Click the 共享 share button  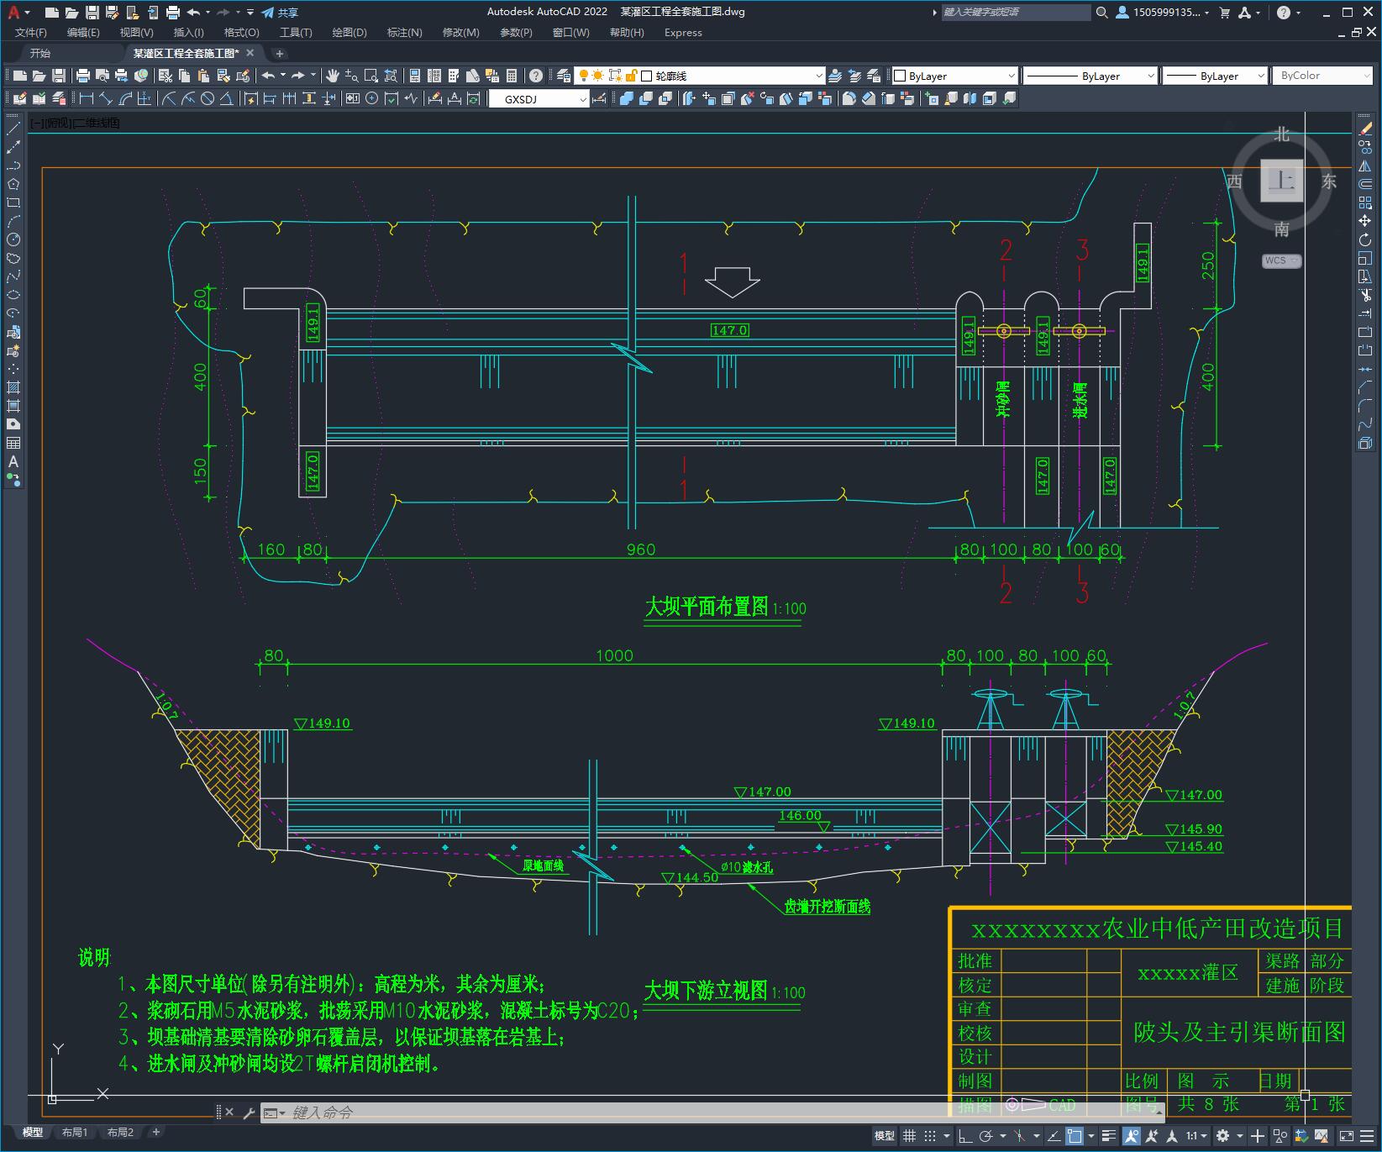[x=280, y=13]
